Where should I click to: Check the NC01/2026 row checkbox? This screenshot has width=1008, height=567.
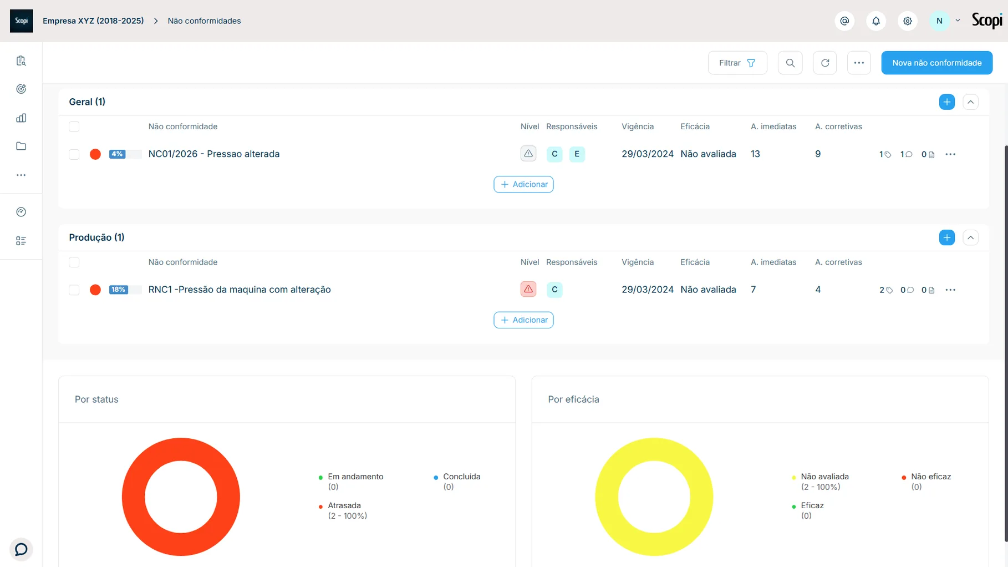coord(74,154)
